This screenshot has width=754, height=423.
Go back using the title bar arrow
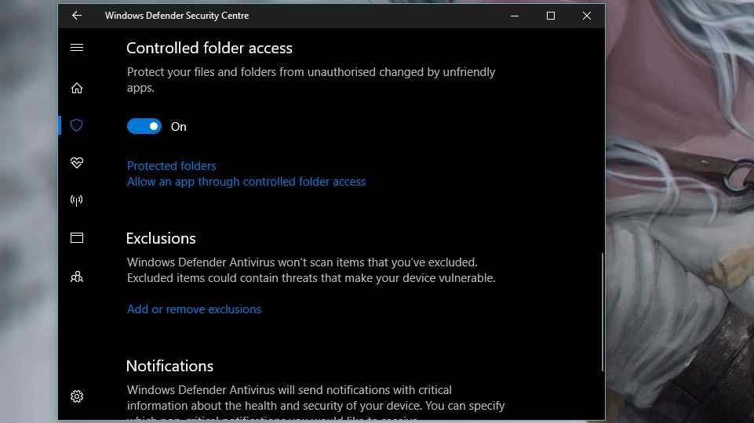[x=77, y=16]
